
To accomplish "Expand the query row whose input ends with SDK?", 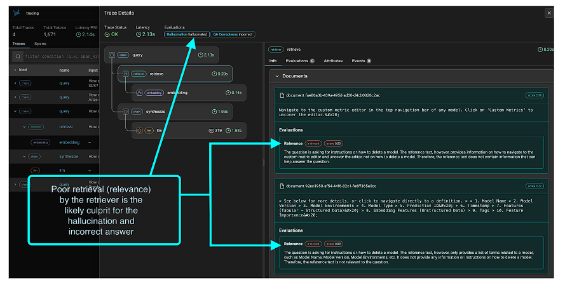I will 15,83.
